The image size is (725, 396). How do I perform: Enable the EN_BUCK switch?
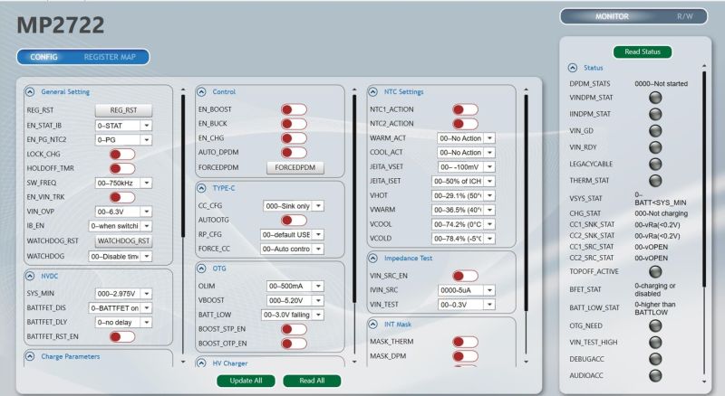tap(294, 124)
